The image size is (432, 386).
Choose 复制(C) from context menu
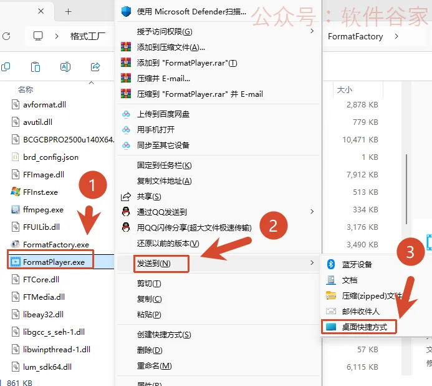tap(218, 299)
